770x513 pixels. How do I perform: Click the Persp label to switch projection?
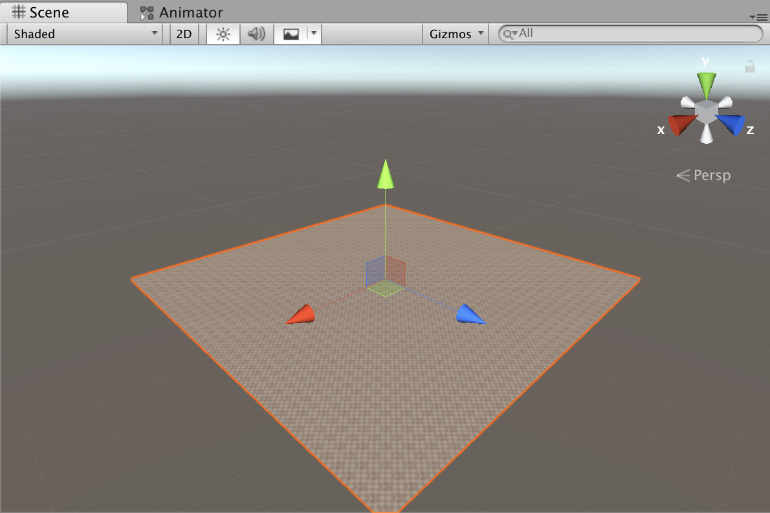click(x=712, y=175)
